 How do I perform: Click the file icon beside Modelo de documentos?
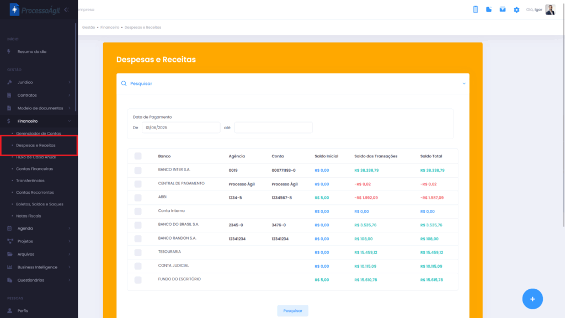(9, 108)
